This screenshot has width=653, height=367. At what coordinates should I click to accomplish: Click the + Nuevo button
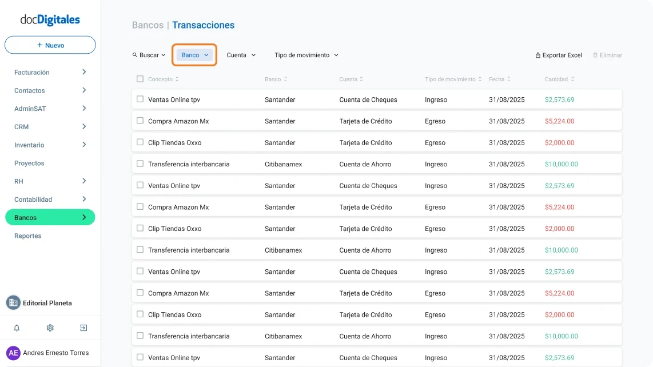pos(50,45)
